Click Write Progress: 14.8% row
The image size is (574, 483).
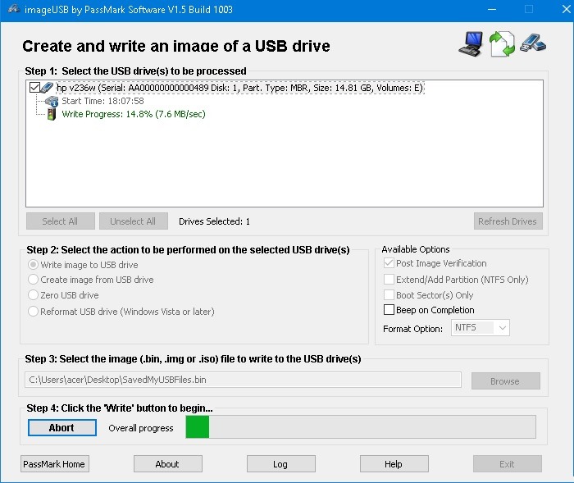coord(134,114)
